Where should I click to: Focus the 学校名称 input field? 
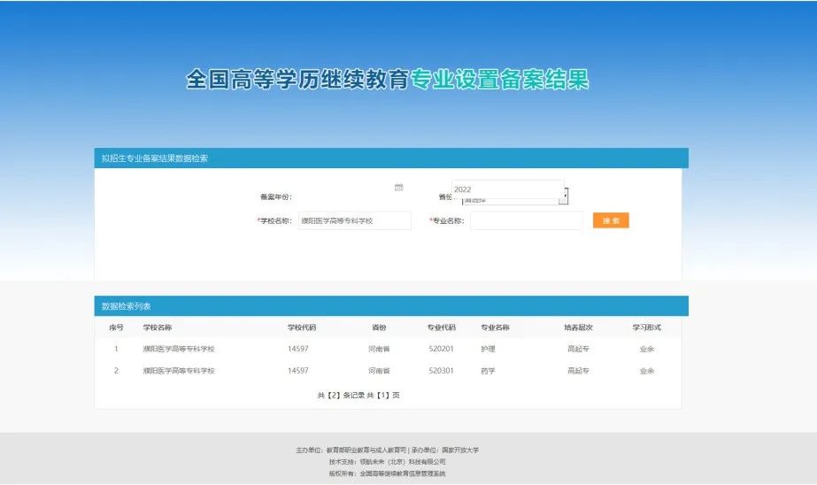pos(354,220)
